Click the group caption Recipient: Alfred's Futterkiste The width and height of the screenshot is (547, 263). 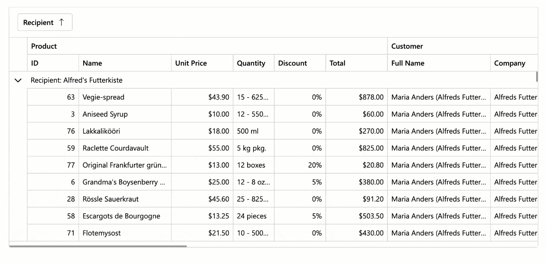pos(76,80)
